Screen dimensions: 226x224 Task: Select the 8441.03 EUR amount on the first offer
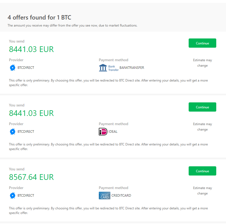coord(31,49)
